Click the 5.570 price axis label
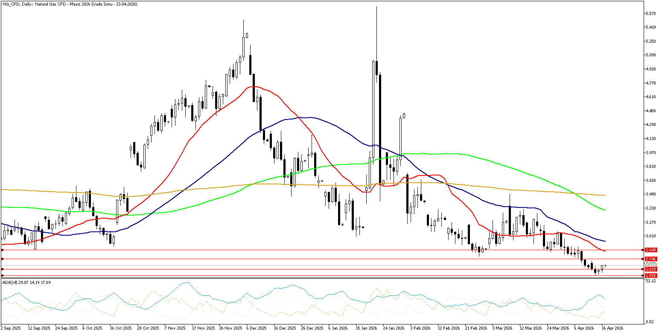This screenshot has height=333, width=662. 651,14
